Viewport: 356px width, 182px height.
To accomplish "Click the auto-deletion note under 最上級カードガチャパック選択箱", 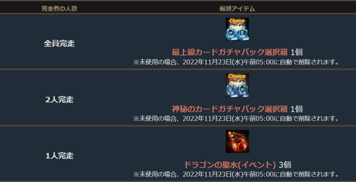I will pos(236,62).
